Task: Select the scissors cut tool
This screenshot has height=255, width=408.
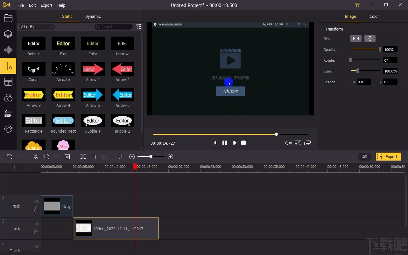Action: [x=36, y=156]
